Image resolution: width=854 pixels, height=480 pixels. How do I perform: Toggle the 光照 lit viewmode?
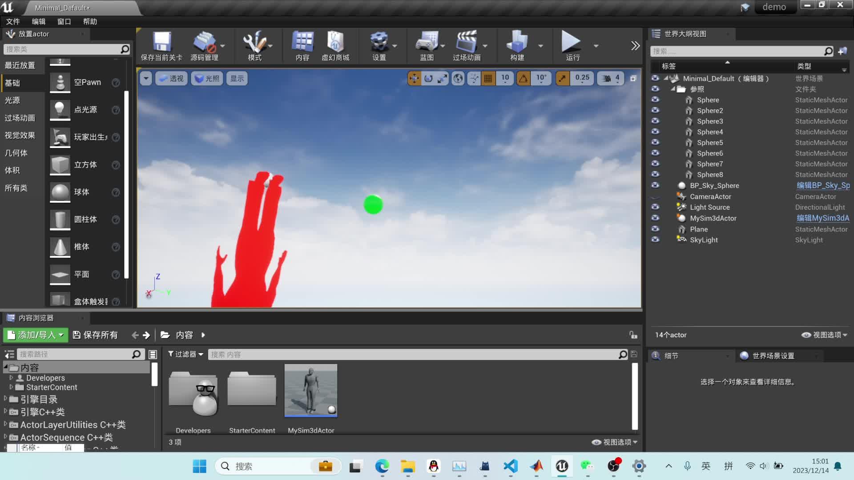coord(206,78)
